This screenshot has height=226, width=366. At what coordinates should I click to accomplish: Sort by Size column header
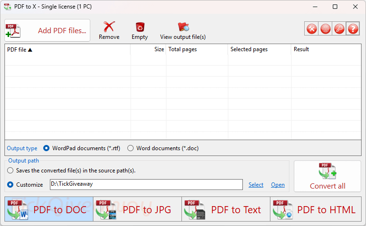point(148,49)
